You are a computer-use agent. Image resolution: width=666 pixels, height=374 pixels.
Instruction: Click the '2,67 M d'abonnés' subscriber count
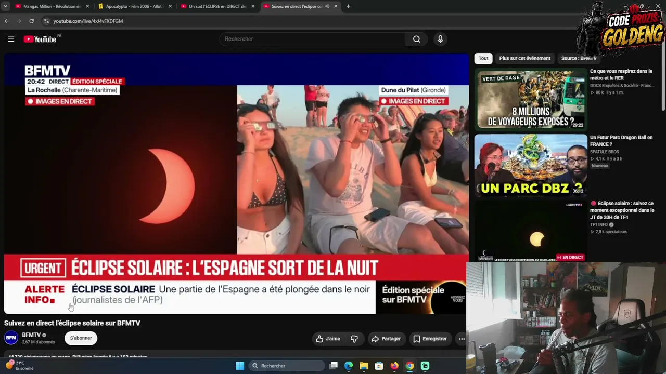pyautogui.click(x=38, y=342)
